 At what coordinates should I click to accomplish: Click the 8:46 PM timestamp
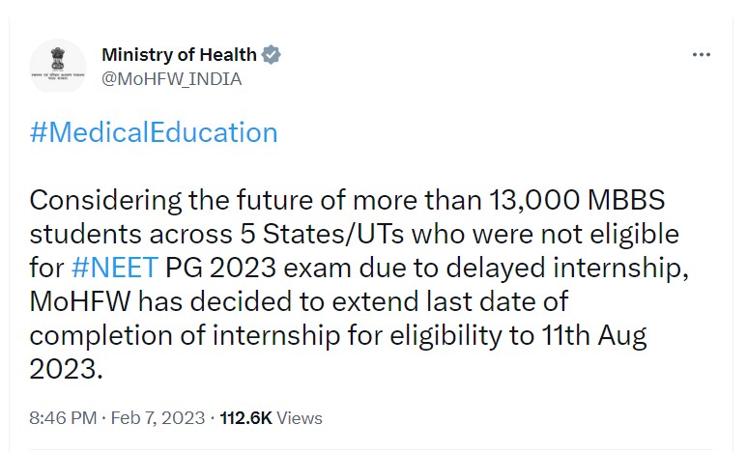coord(63,418)
